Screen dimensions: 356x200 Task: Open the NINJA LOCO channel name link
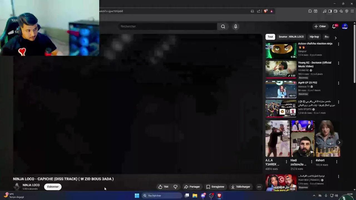[31, 185]
